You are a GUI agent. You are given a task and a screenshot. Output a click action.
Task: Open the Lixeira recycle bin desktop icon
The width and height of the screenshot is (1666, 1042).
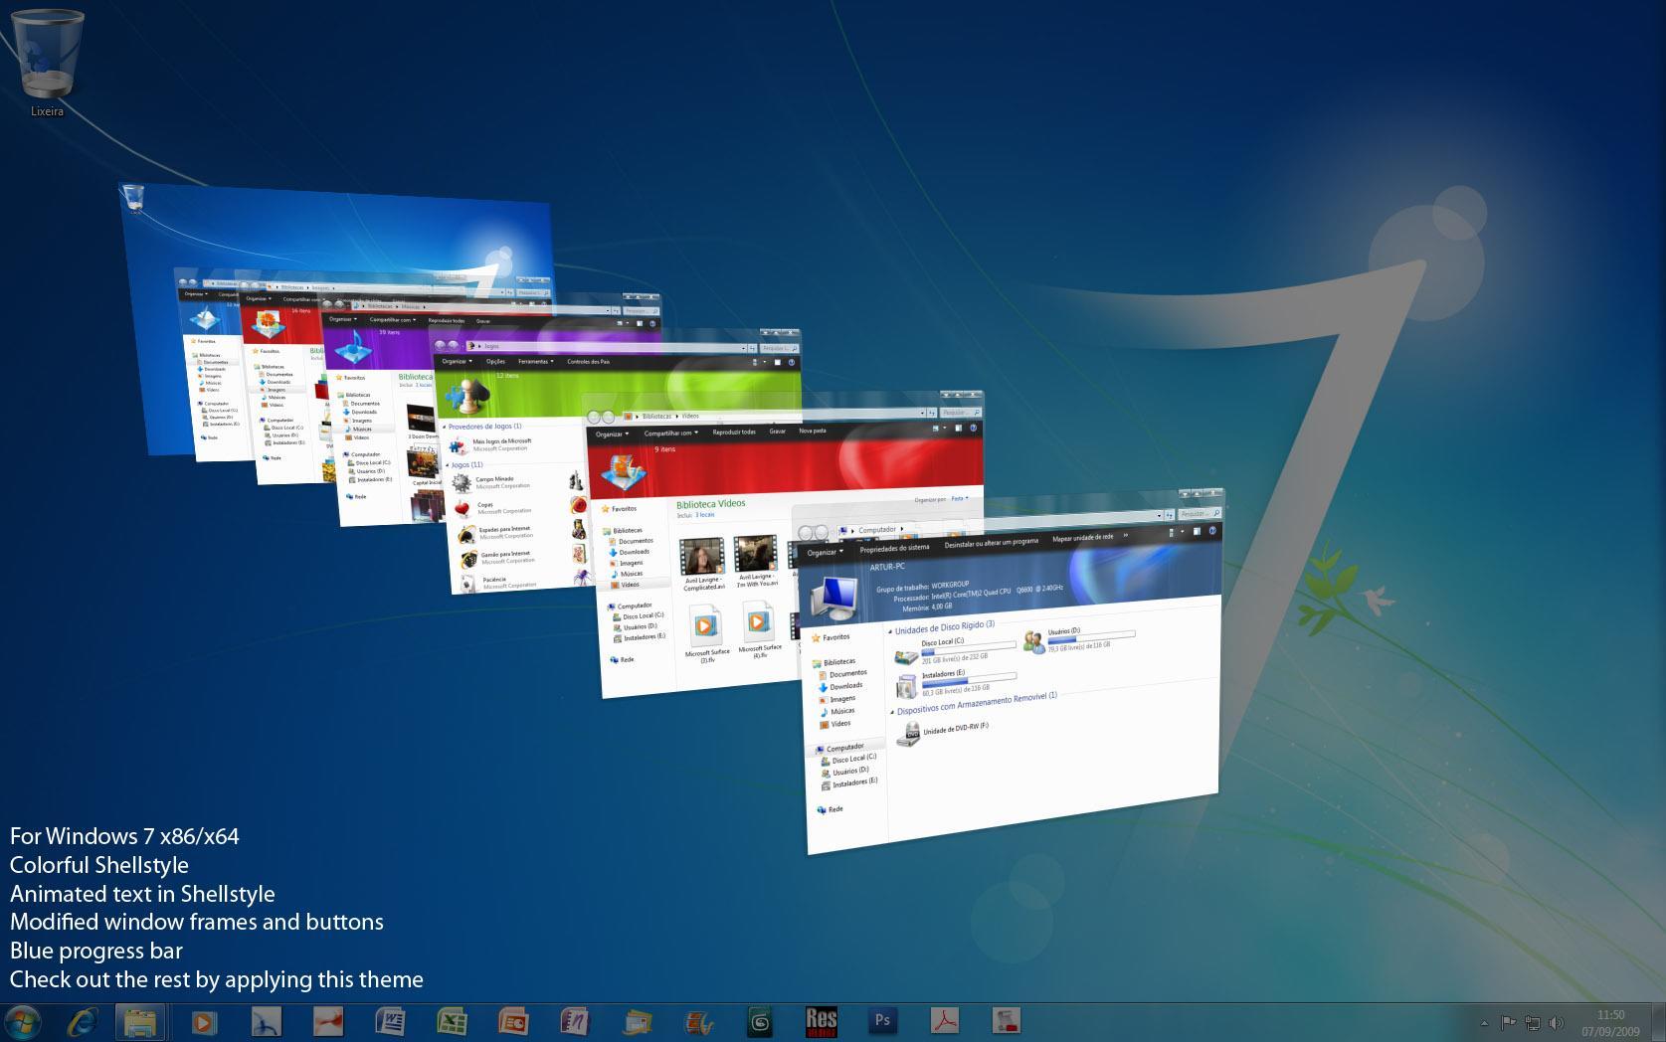[47, 62]
